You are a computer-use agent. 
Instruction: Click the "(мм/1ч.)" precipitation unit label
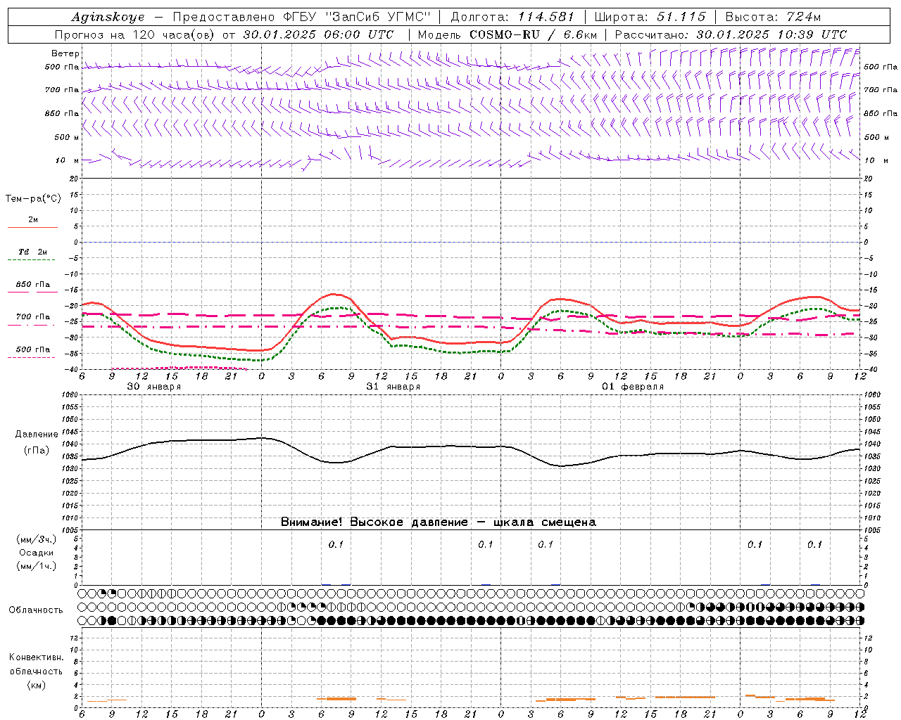(37, 566)
